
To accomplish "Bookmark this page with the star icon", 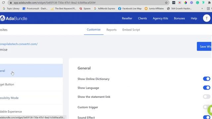I will coord(166,3).
